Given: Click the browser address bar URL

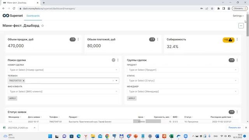Looking at the screenshot, I should point(49,9).
